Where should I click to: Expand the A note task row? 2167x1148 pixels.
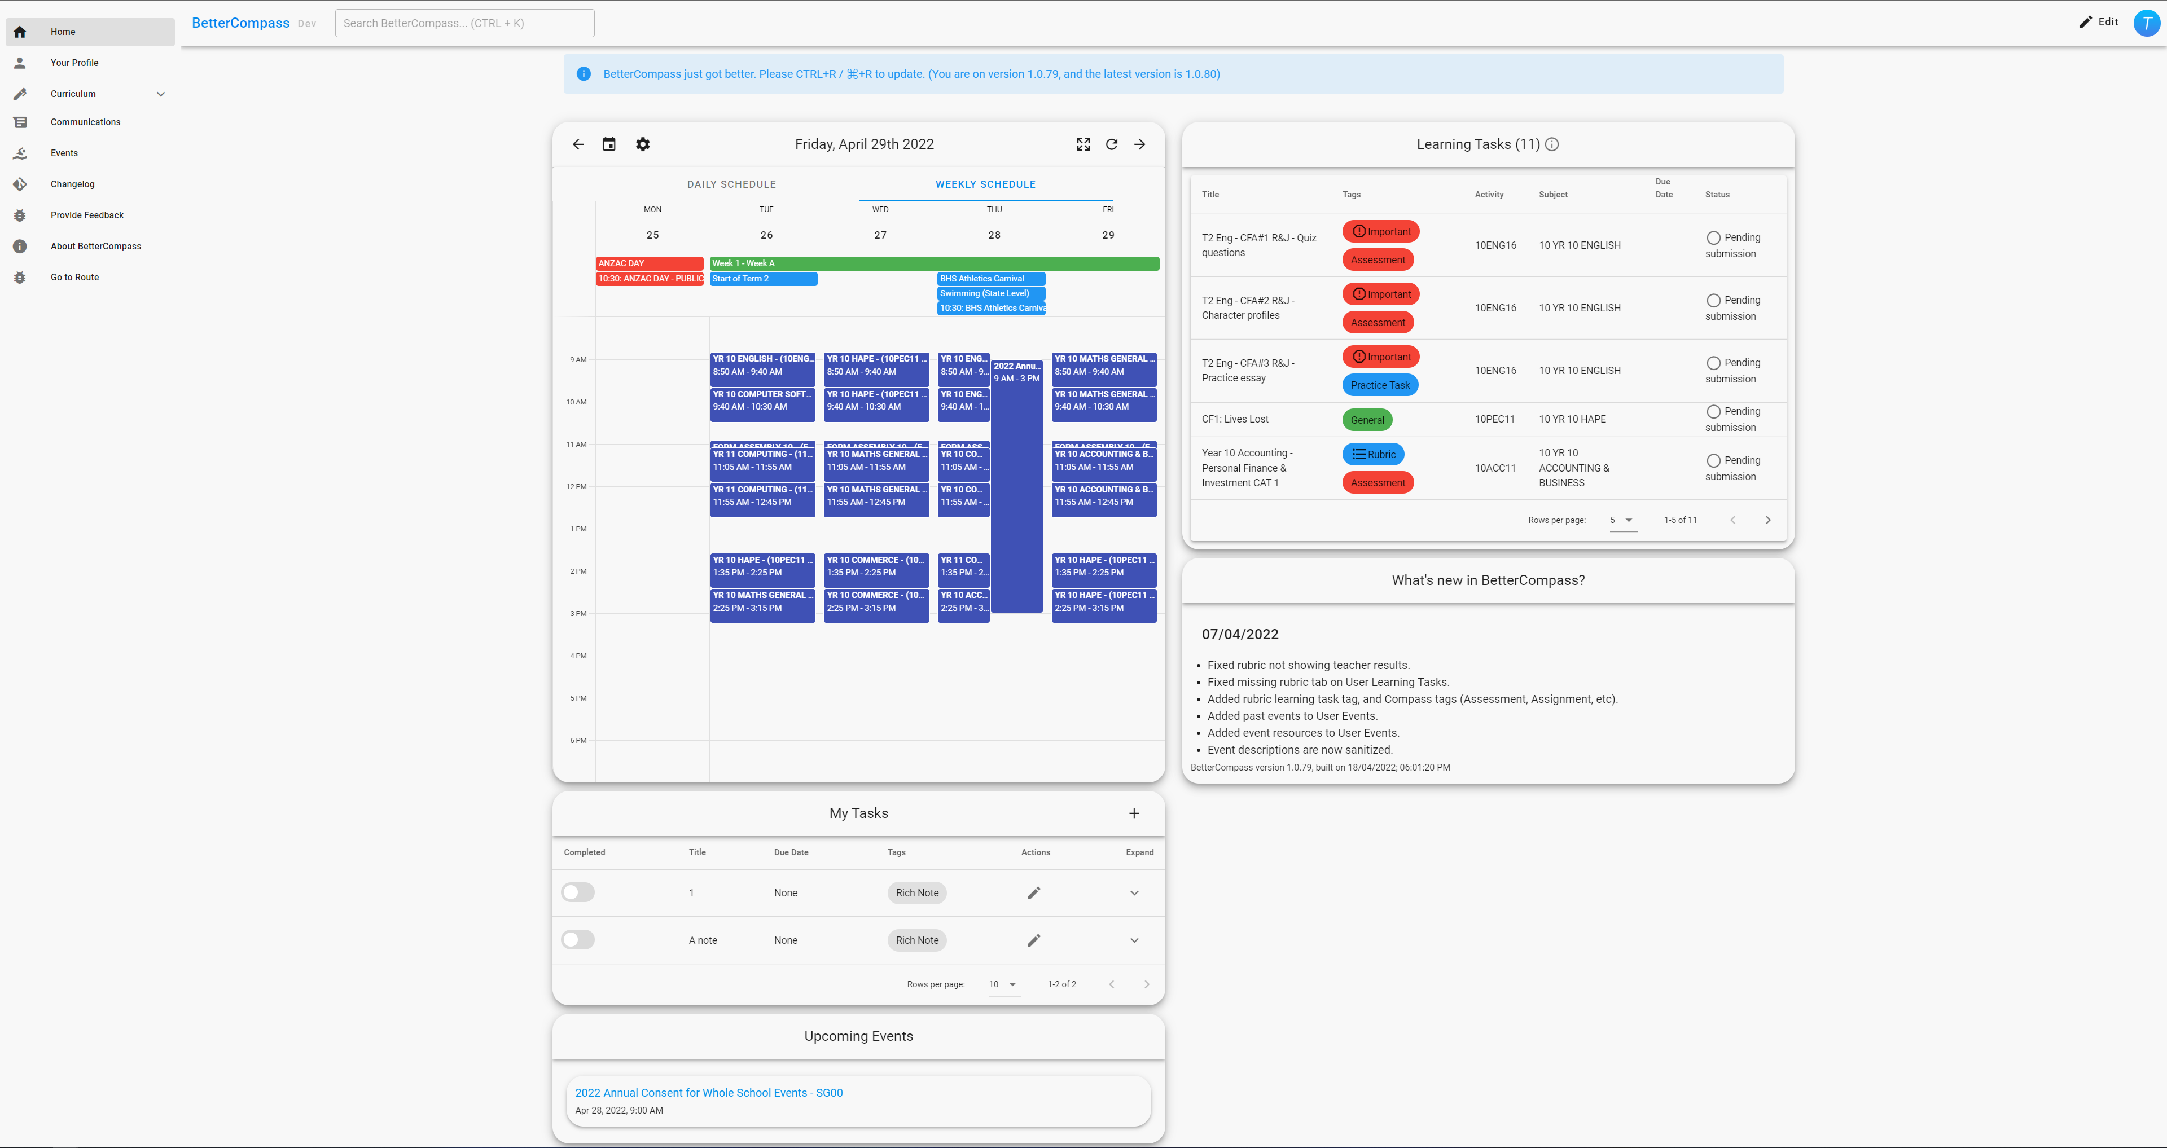click(1134, 939)
